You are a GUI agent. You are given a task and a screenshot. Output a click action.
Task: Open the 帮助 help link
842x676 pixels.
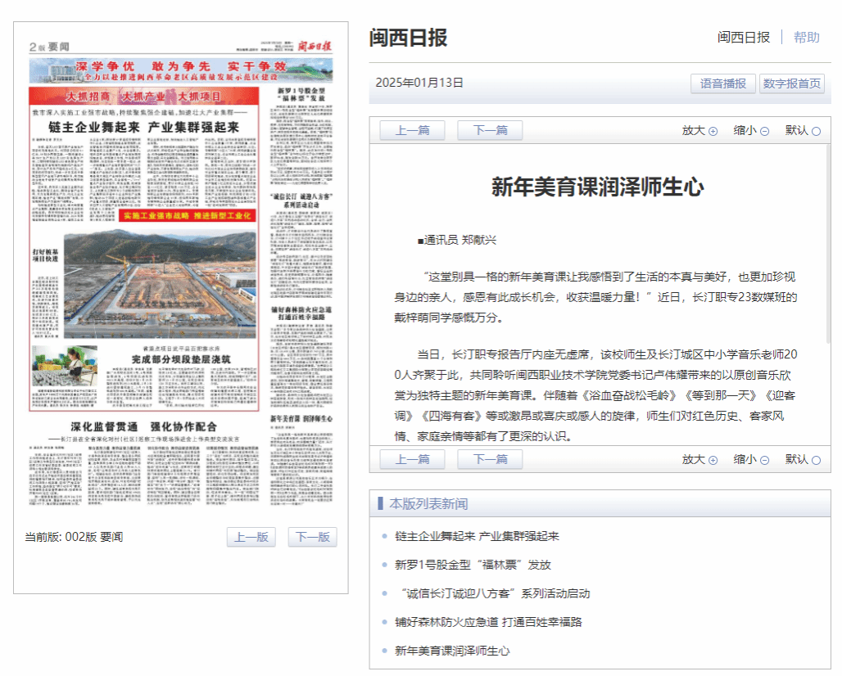pos(806,37)
